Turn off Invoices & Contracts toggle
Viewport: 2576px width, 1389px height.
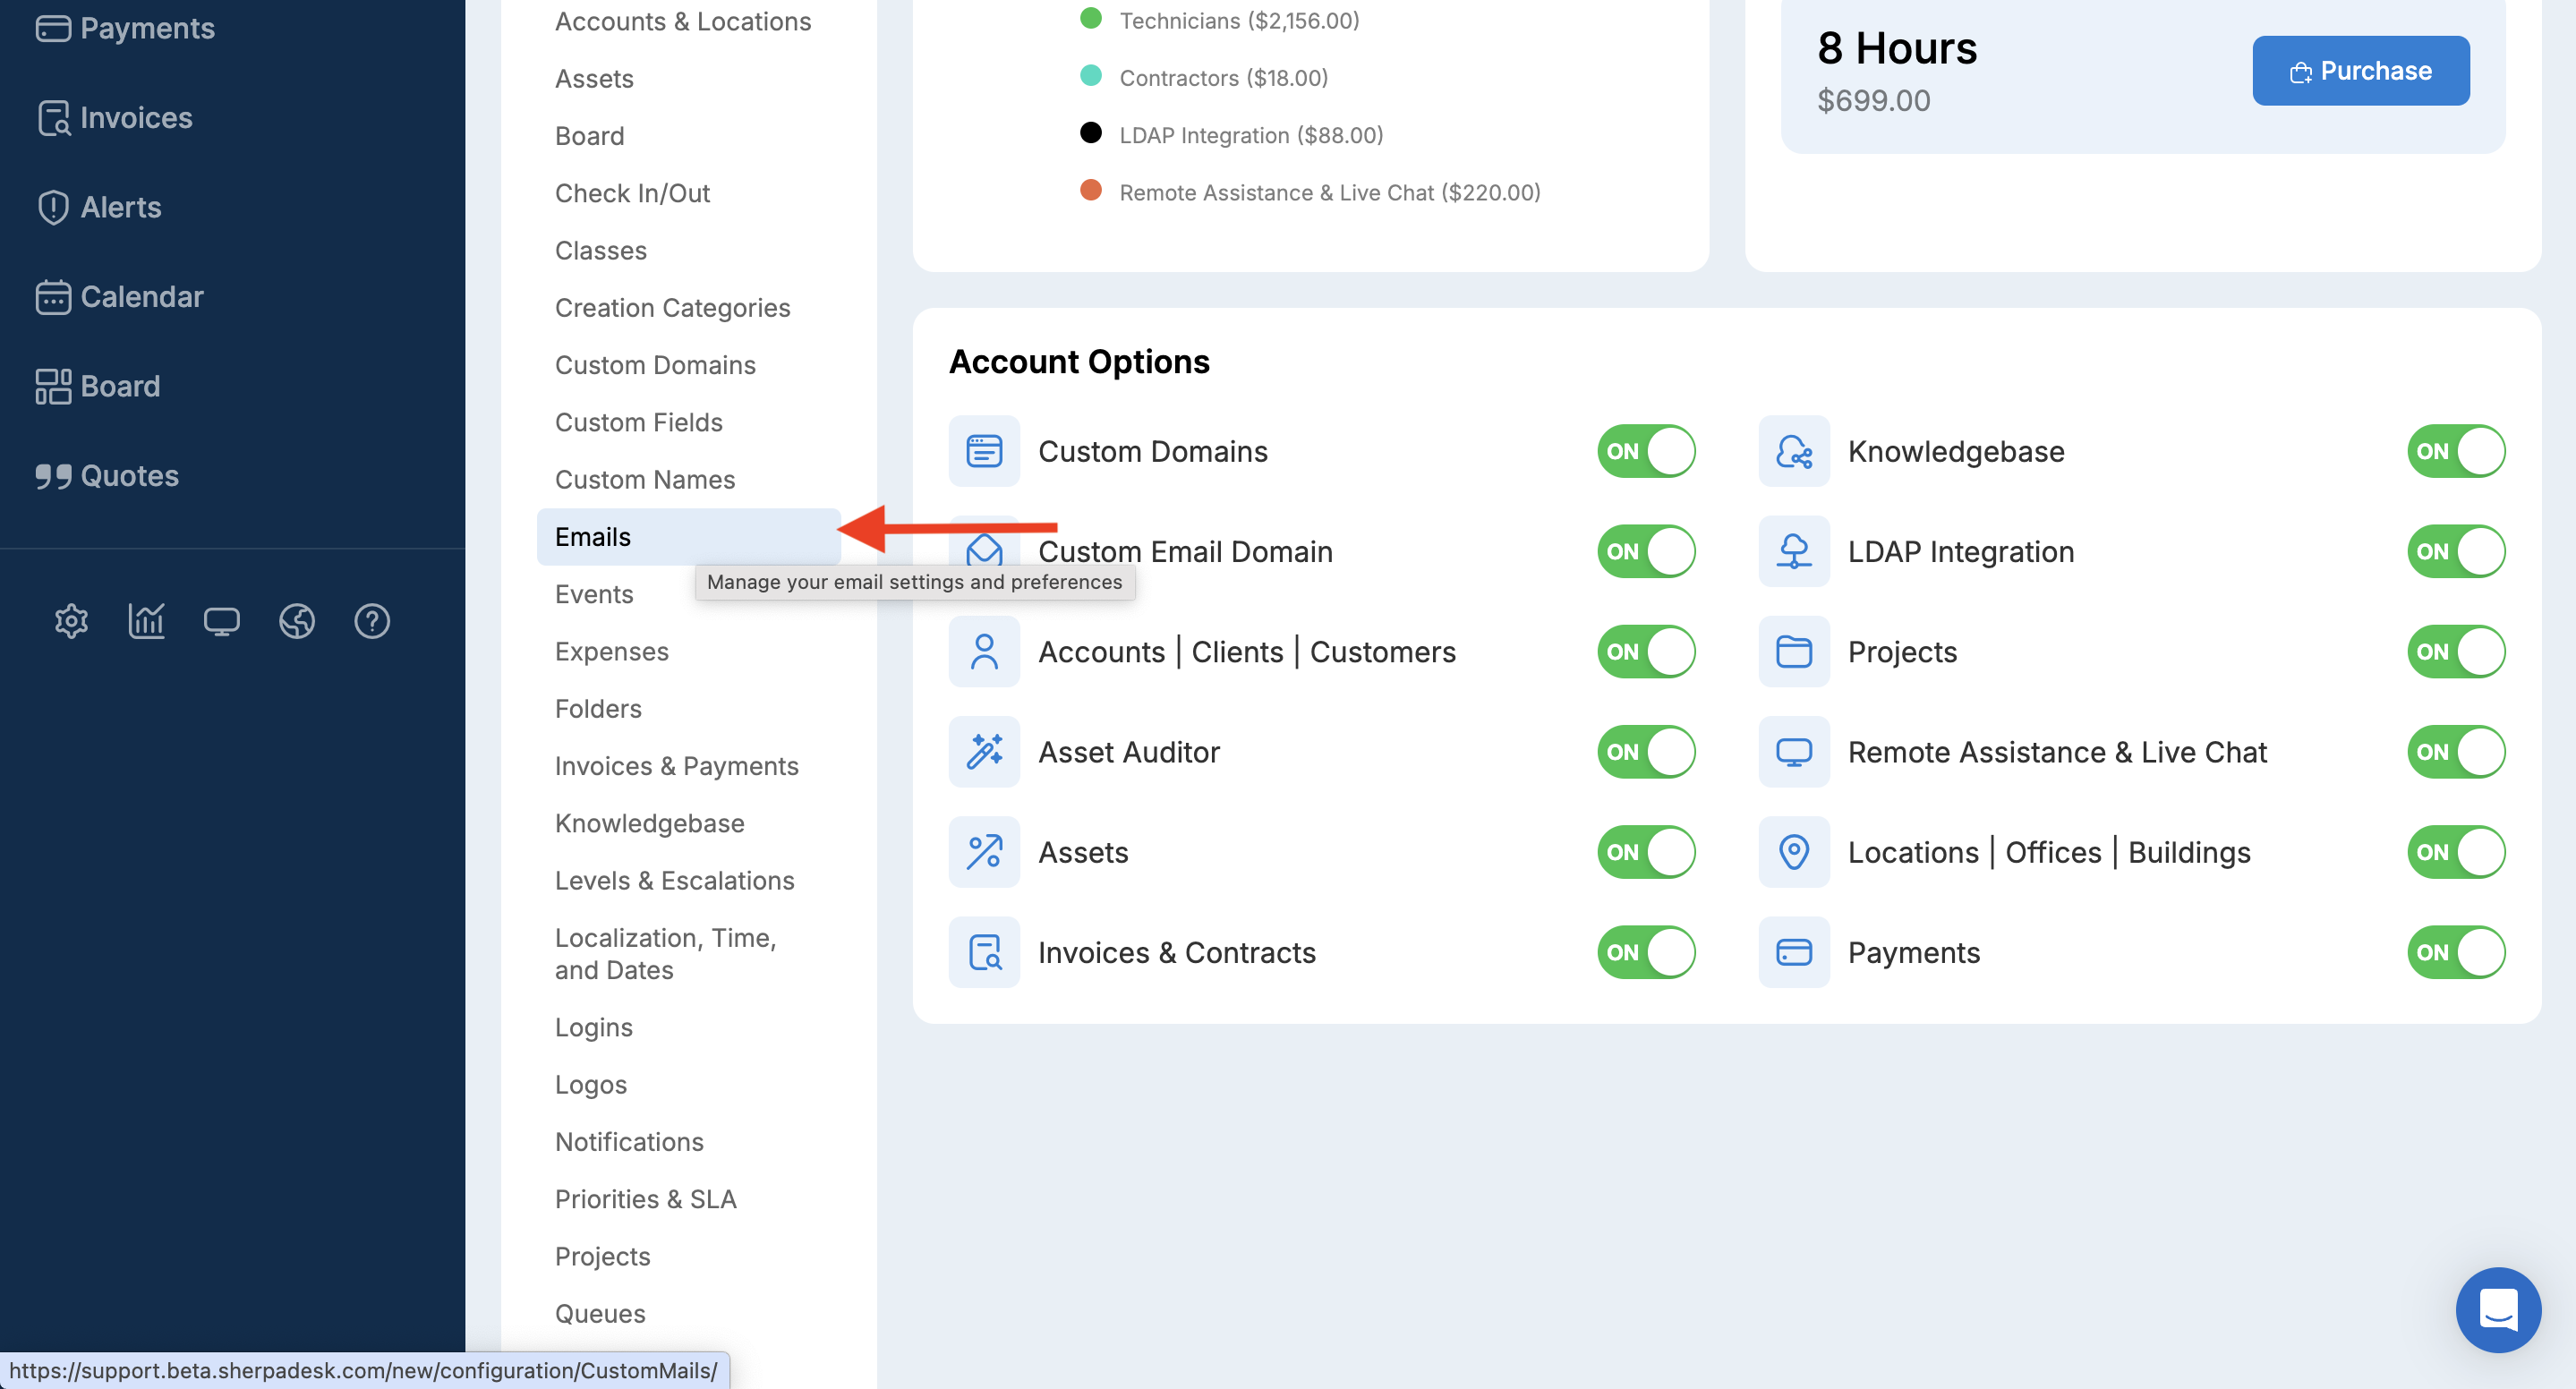click(x=1646, y=952)
